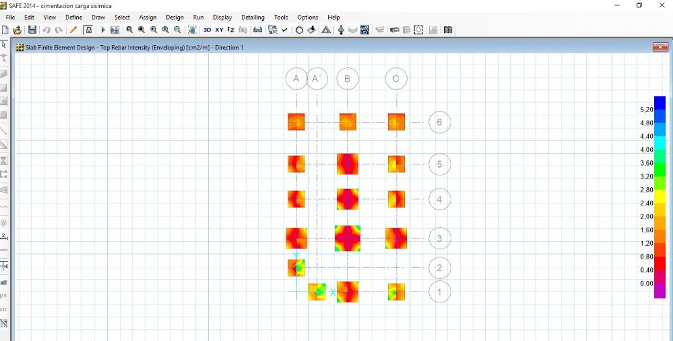The height and width of the screenshot is (341, 673).
Task: Select the Pan hand tool
Action: (x=192, y=30)
